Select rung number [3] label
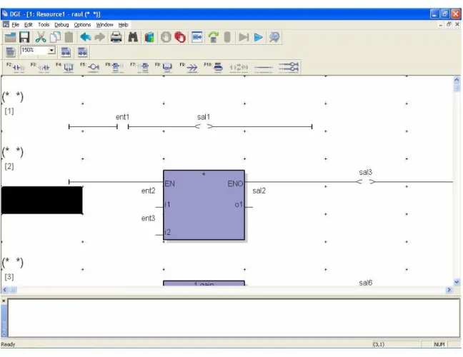This screenshot has width=463, height=357. [x=9, y=277]
